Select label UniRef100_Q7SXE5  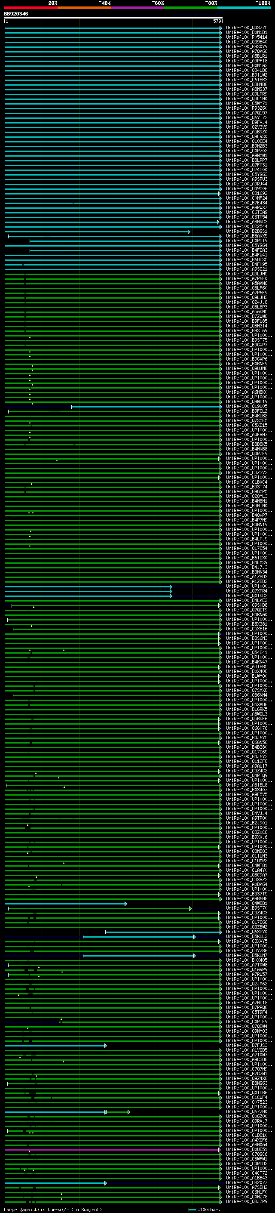[247, 421]
